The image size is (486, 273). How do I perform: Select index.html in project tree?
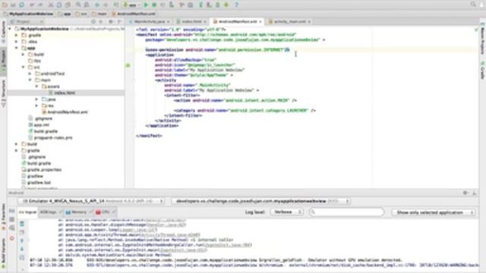pos(65,93)
